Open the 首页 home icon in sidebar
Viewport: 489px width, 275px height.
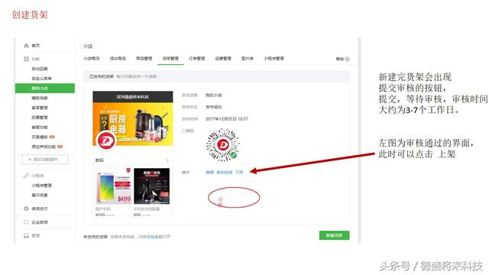[26, 46]
